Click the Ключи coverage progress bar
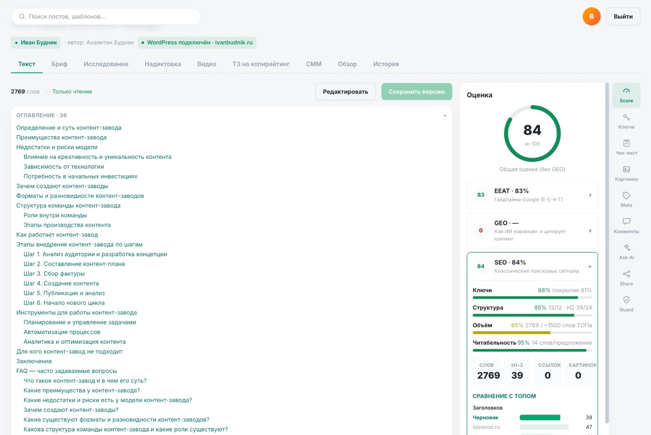The height and width of the screenshot is (435, 651). (x=532, y=298)
